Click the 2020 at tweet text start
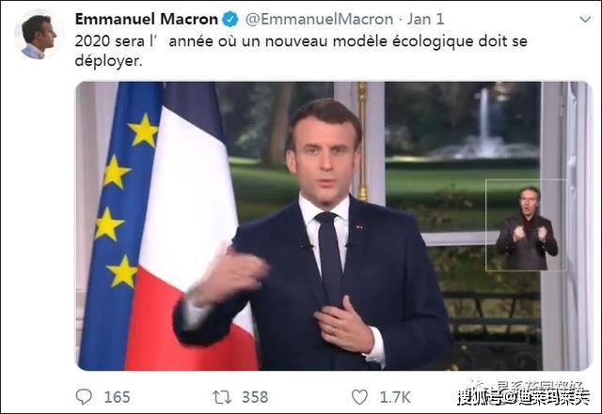Viewport: 602px width, 414px height. point(88,41)
